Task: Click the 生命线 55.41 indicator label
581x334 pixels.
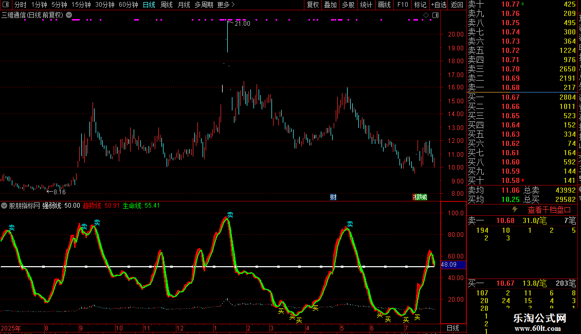Action: [141, 206]
